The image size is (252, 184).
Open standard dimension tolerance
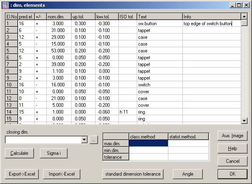[x=133, y=174]
